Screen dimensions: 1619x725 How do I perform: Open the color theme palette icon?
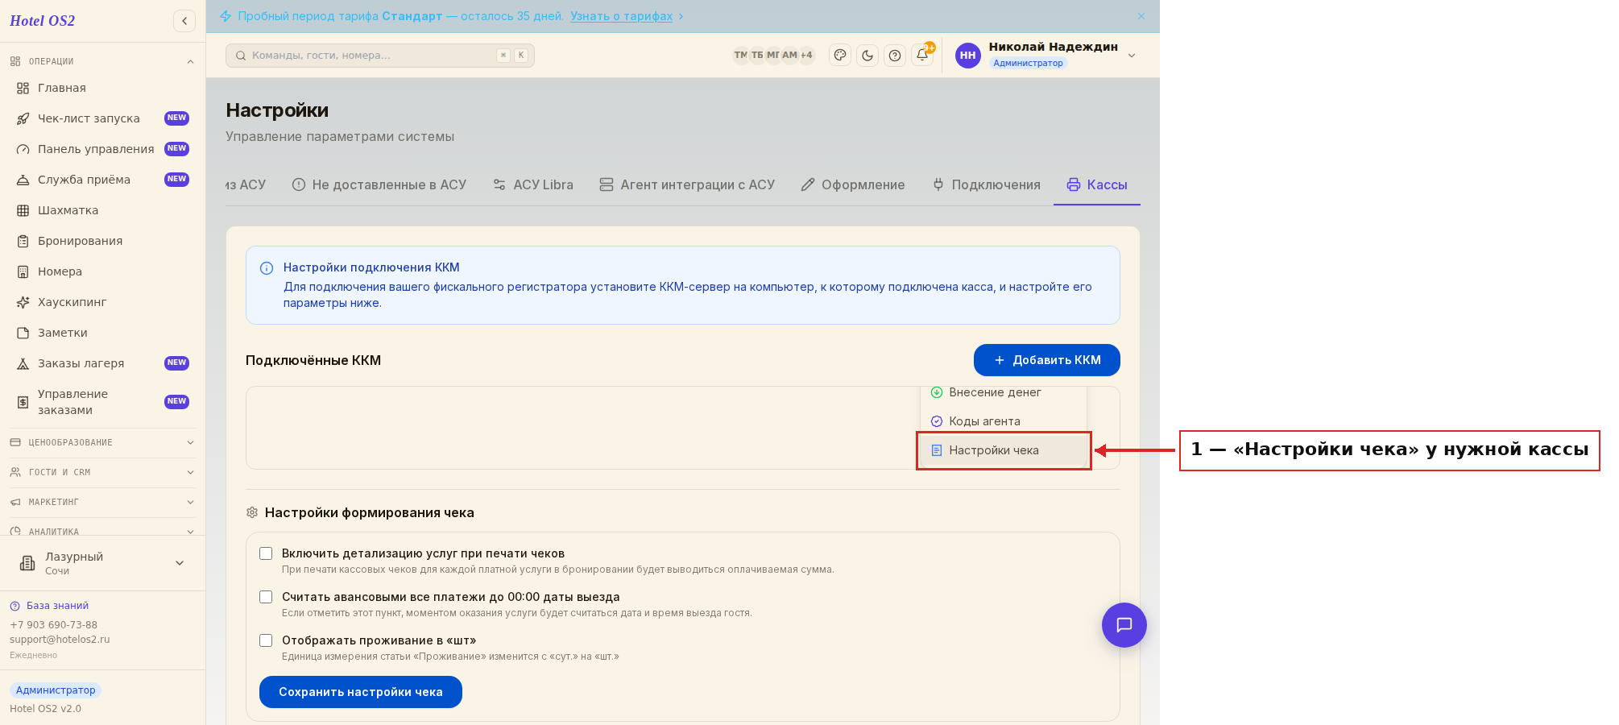(x=840, y=56)
